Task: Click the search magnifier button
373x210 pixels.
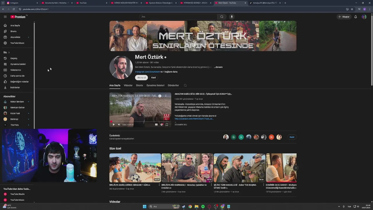Action: coord(222,17)
